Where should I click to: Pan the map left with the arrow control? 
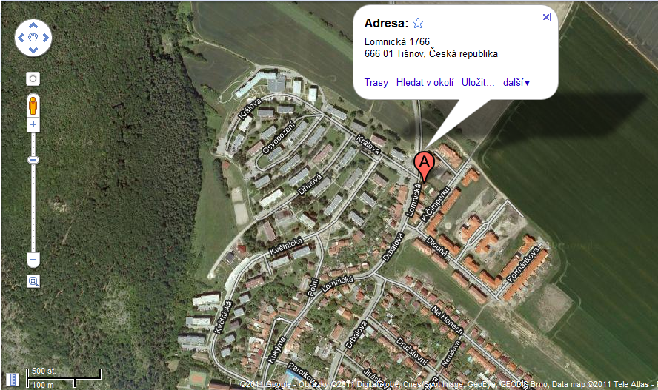[21, 38]
